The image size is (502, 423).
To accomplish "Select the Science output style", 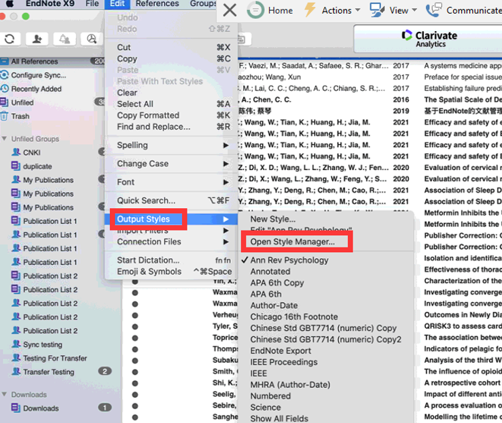I will [x=266, y=407].
